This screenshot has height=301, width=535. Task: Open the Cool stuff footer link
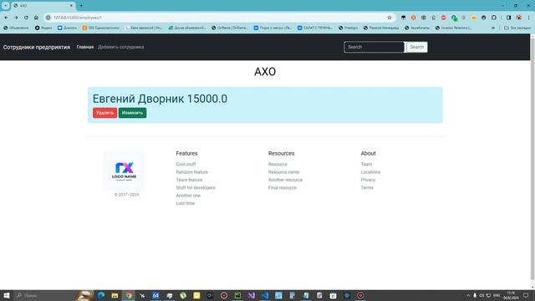click(x=186, y=164)
